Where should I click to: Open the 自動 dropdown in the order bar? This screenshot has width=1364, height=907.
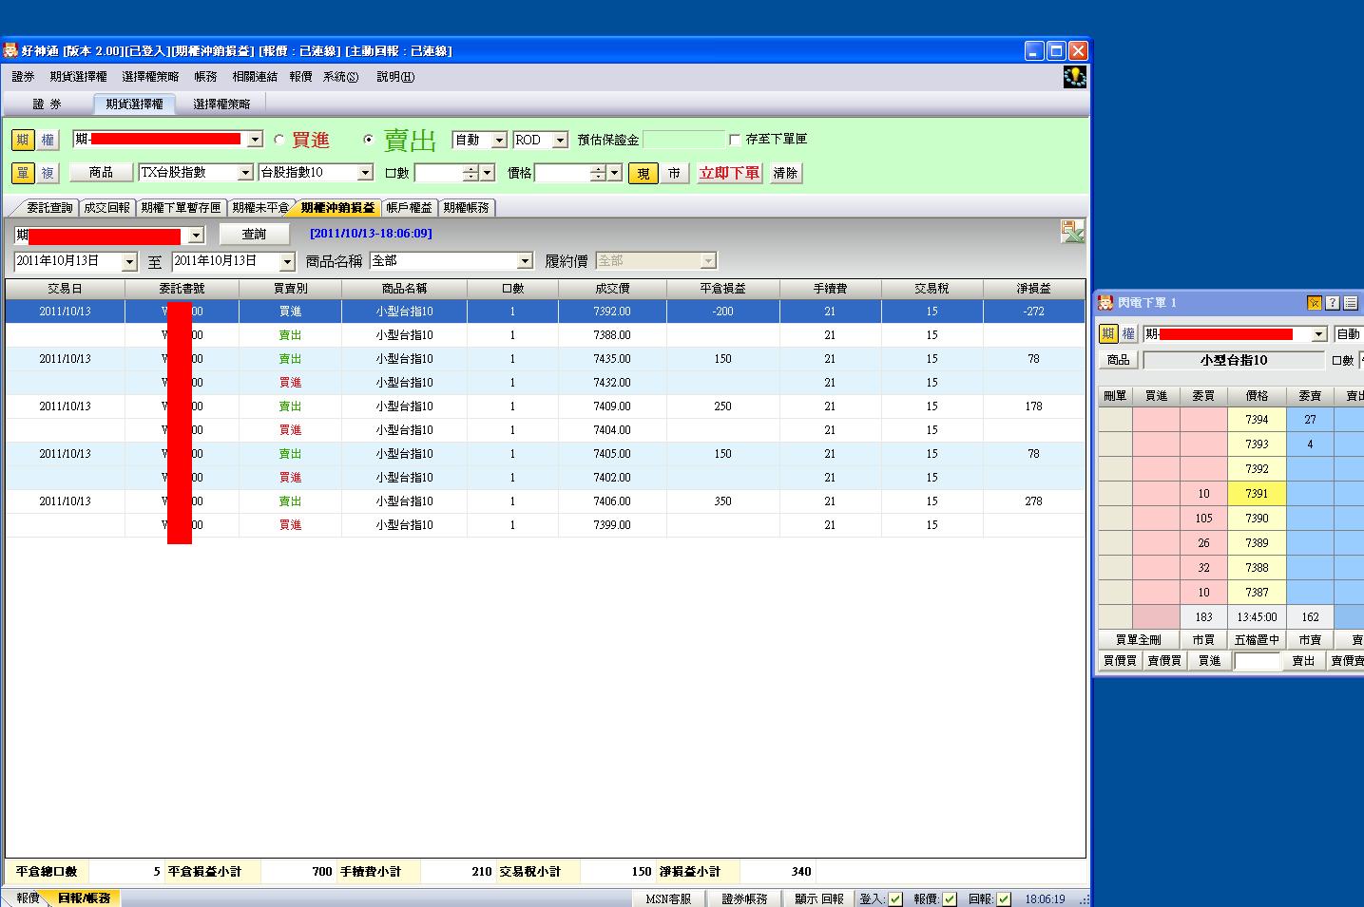coord(499,140)
